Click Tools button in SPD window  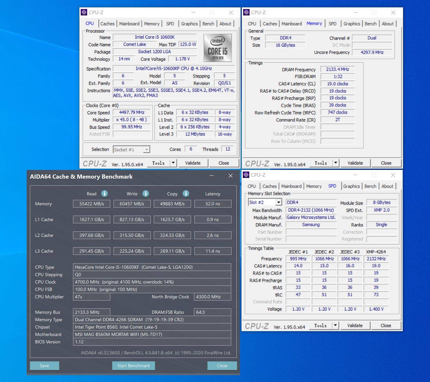point(320,325)
